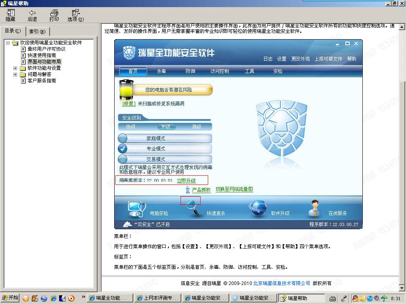Click 防御 tab in the help screenshot
The image size is (406, 304).
pos(190,71)
